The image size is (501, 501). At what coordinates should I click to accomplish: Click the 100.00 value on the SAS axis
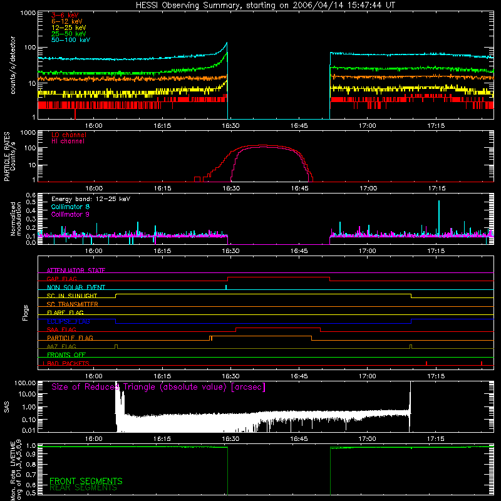pos(25,383)
